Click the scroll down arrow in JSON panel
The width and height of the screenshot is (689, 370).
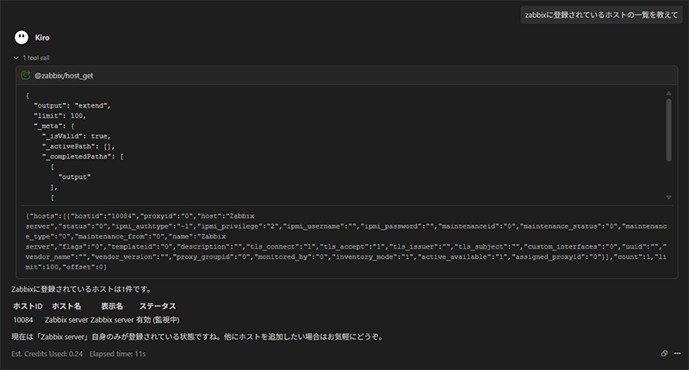tap(668, 198)
